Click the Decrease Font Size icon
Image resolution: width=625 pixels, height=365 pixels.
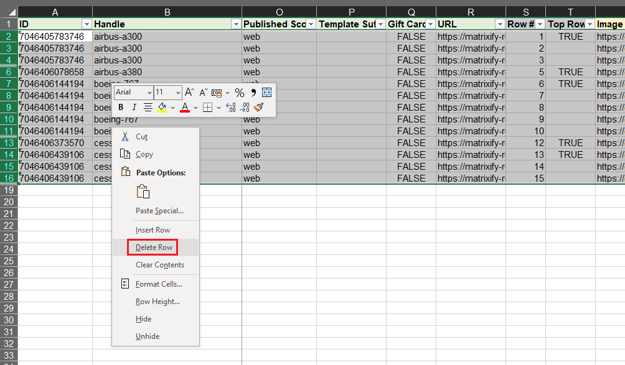(202, 92)
